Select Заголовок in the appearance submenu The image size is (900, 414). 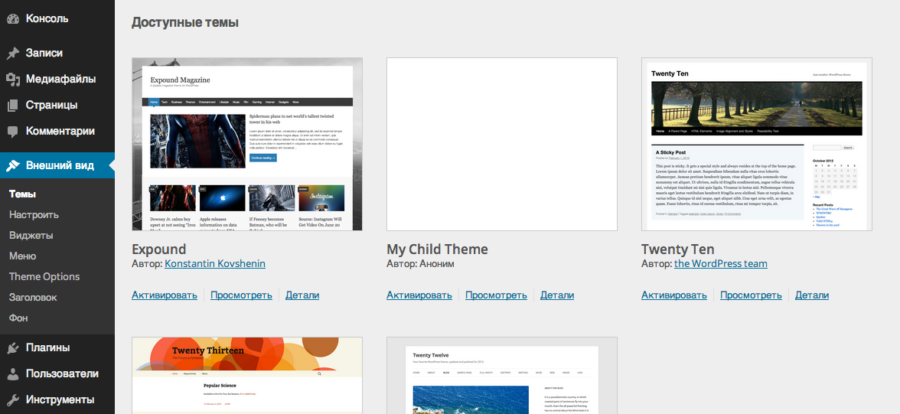point(33,298)
